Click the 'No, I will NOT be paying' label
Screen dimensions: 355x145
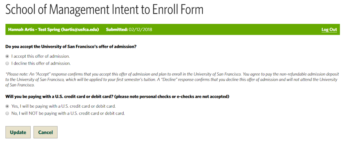coord(68,113)
